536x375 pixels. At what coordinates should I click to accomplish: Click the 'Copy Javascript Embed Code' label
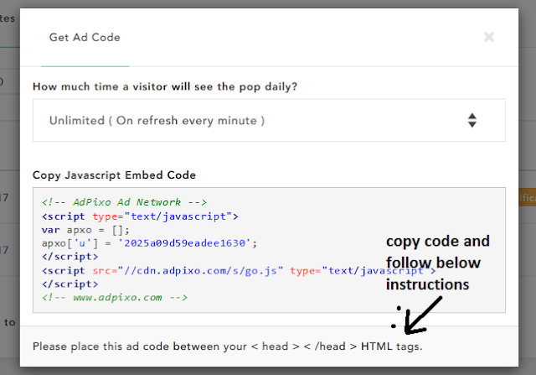pyautogui.click(x=114, y=175)
